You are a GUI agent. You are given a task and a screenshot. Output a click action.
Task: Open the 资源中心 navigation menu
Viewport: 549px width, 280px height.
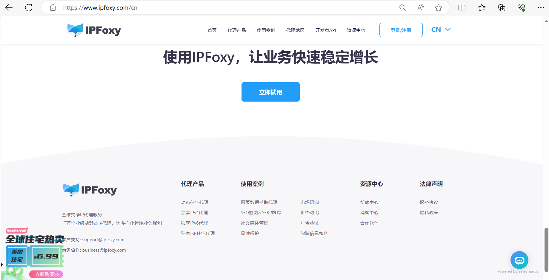tap(356, 30)
